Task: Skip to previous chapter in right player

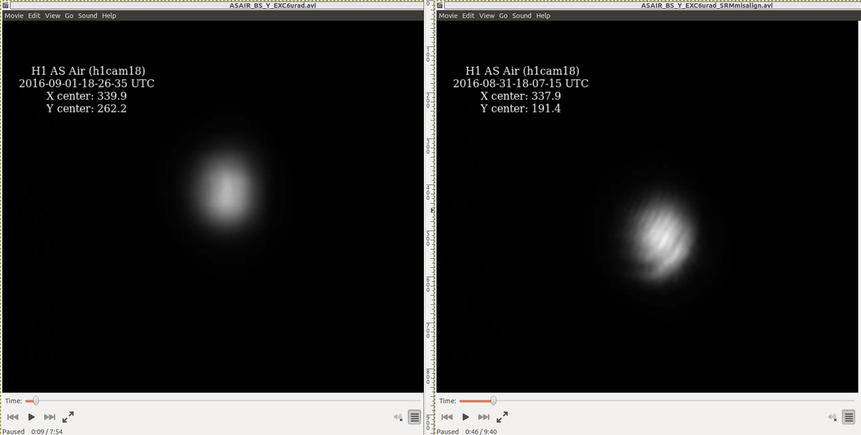Action: (x=447, y=417)
